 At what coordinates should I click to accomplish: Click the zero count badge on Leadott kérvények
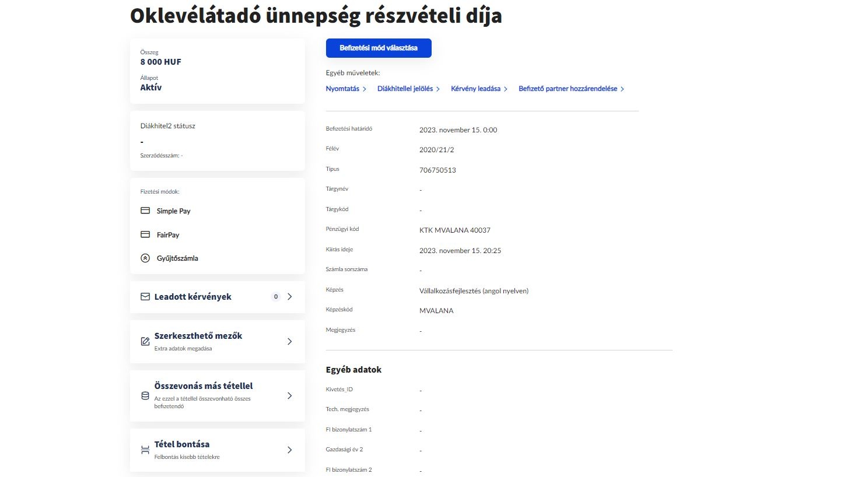pos(275,297)
